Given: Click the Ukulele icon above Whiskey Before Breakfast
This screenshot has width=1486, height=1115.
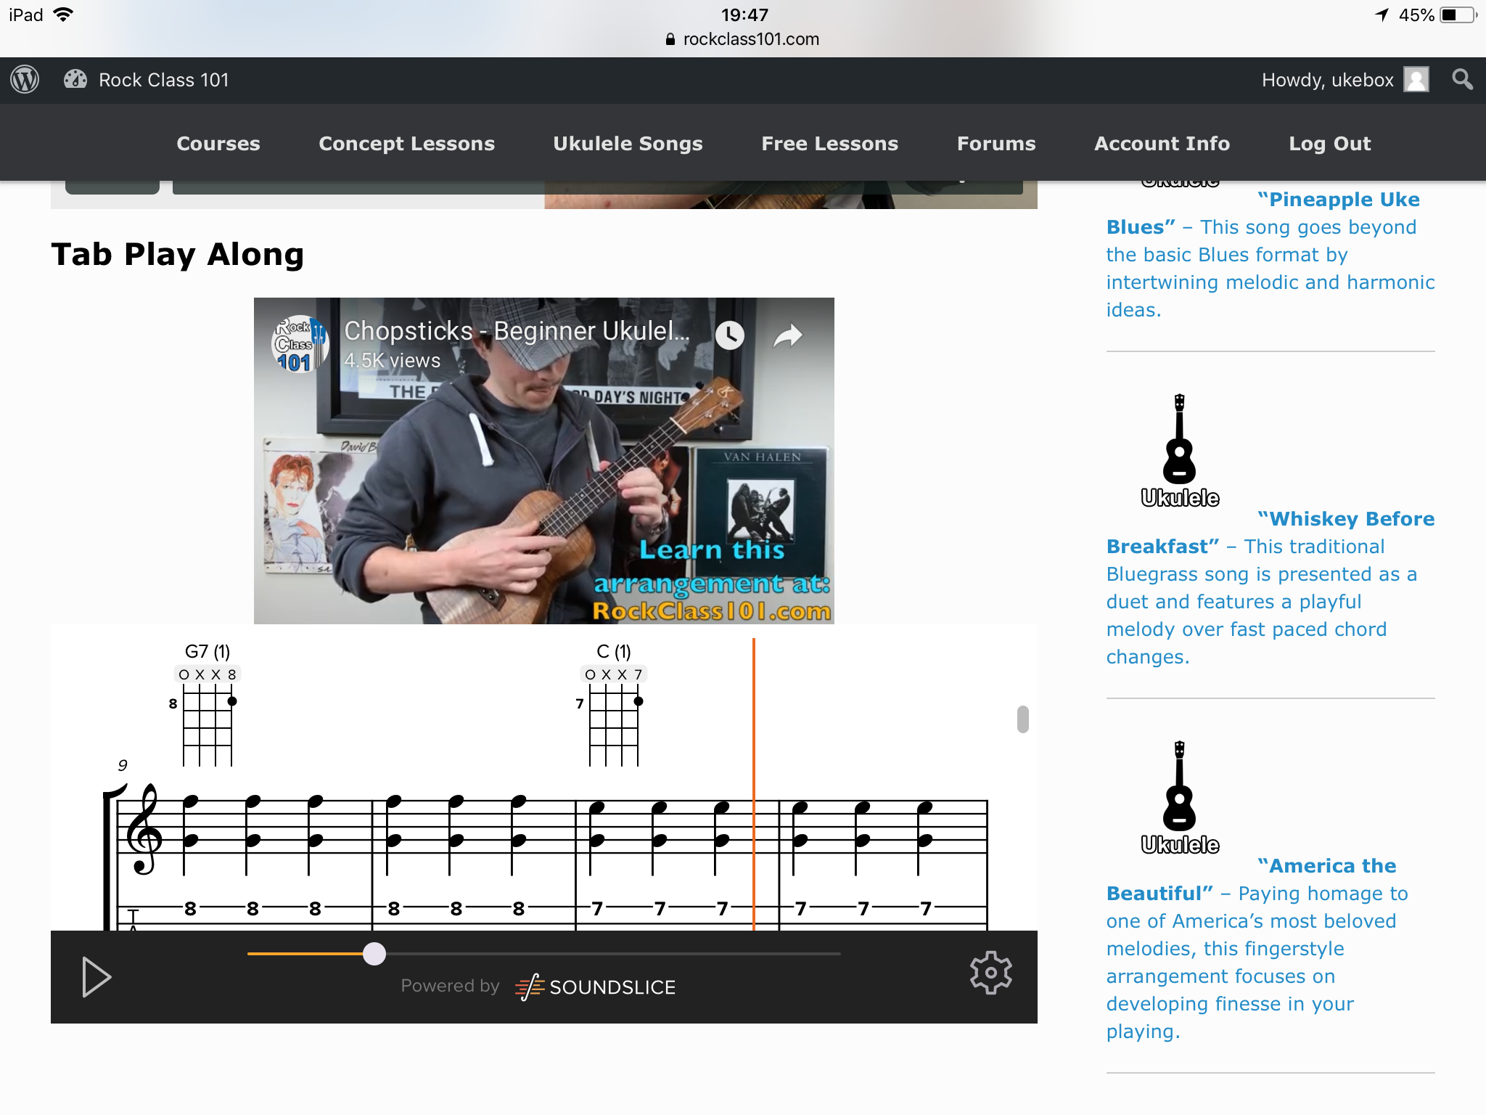Looking at the screenshot, I should (x=1180, y=451).
